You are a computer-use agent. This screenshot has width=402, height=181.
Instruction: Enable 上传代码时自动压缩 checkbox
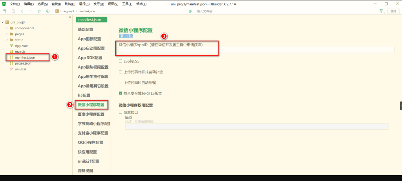[x=121, y=83]
